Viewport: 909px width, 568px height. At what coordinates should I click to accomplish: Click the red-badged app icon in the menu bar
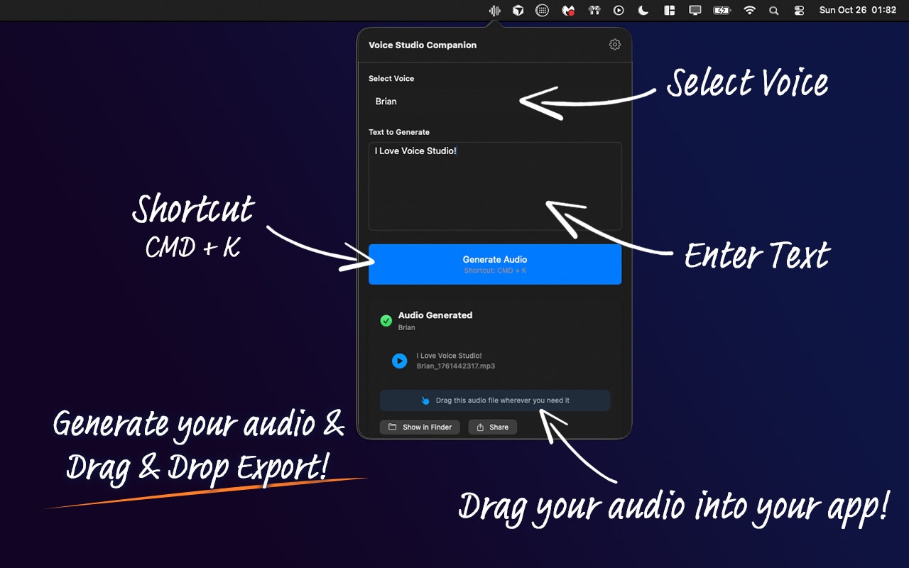[567, 10]
